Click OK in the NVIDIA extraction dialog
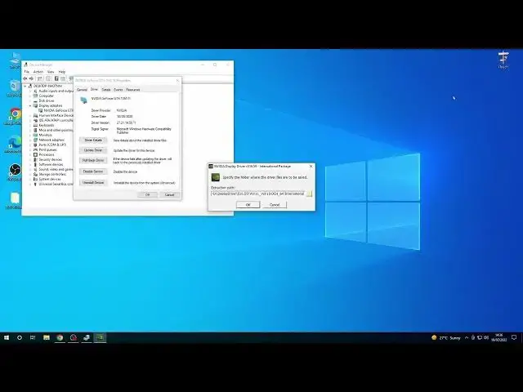 point(248,205)
